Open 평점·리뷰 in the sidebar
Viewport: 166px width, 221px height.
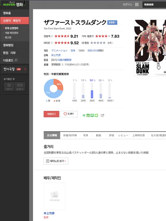click(x=15, y=53)
